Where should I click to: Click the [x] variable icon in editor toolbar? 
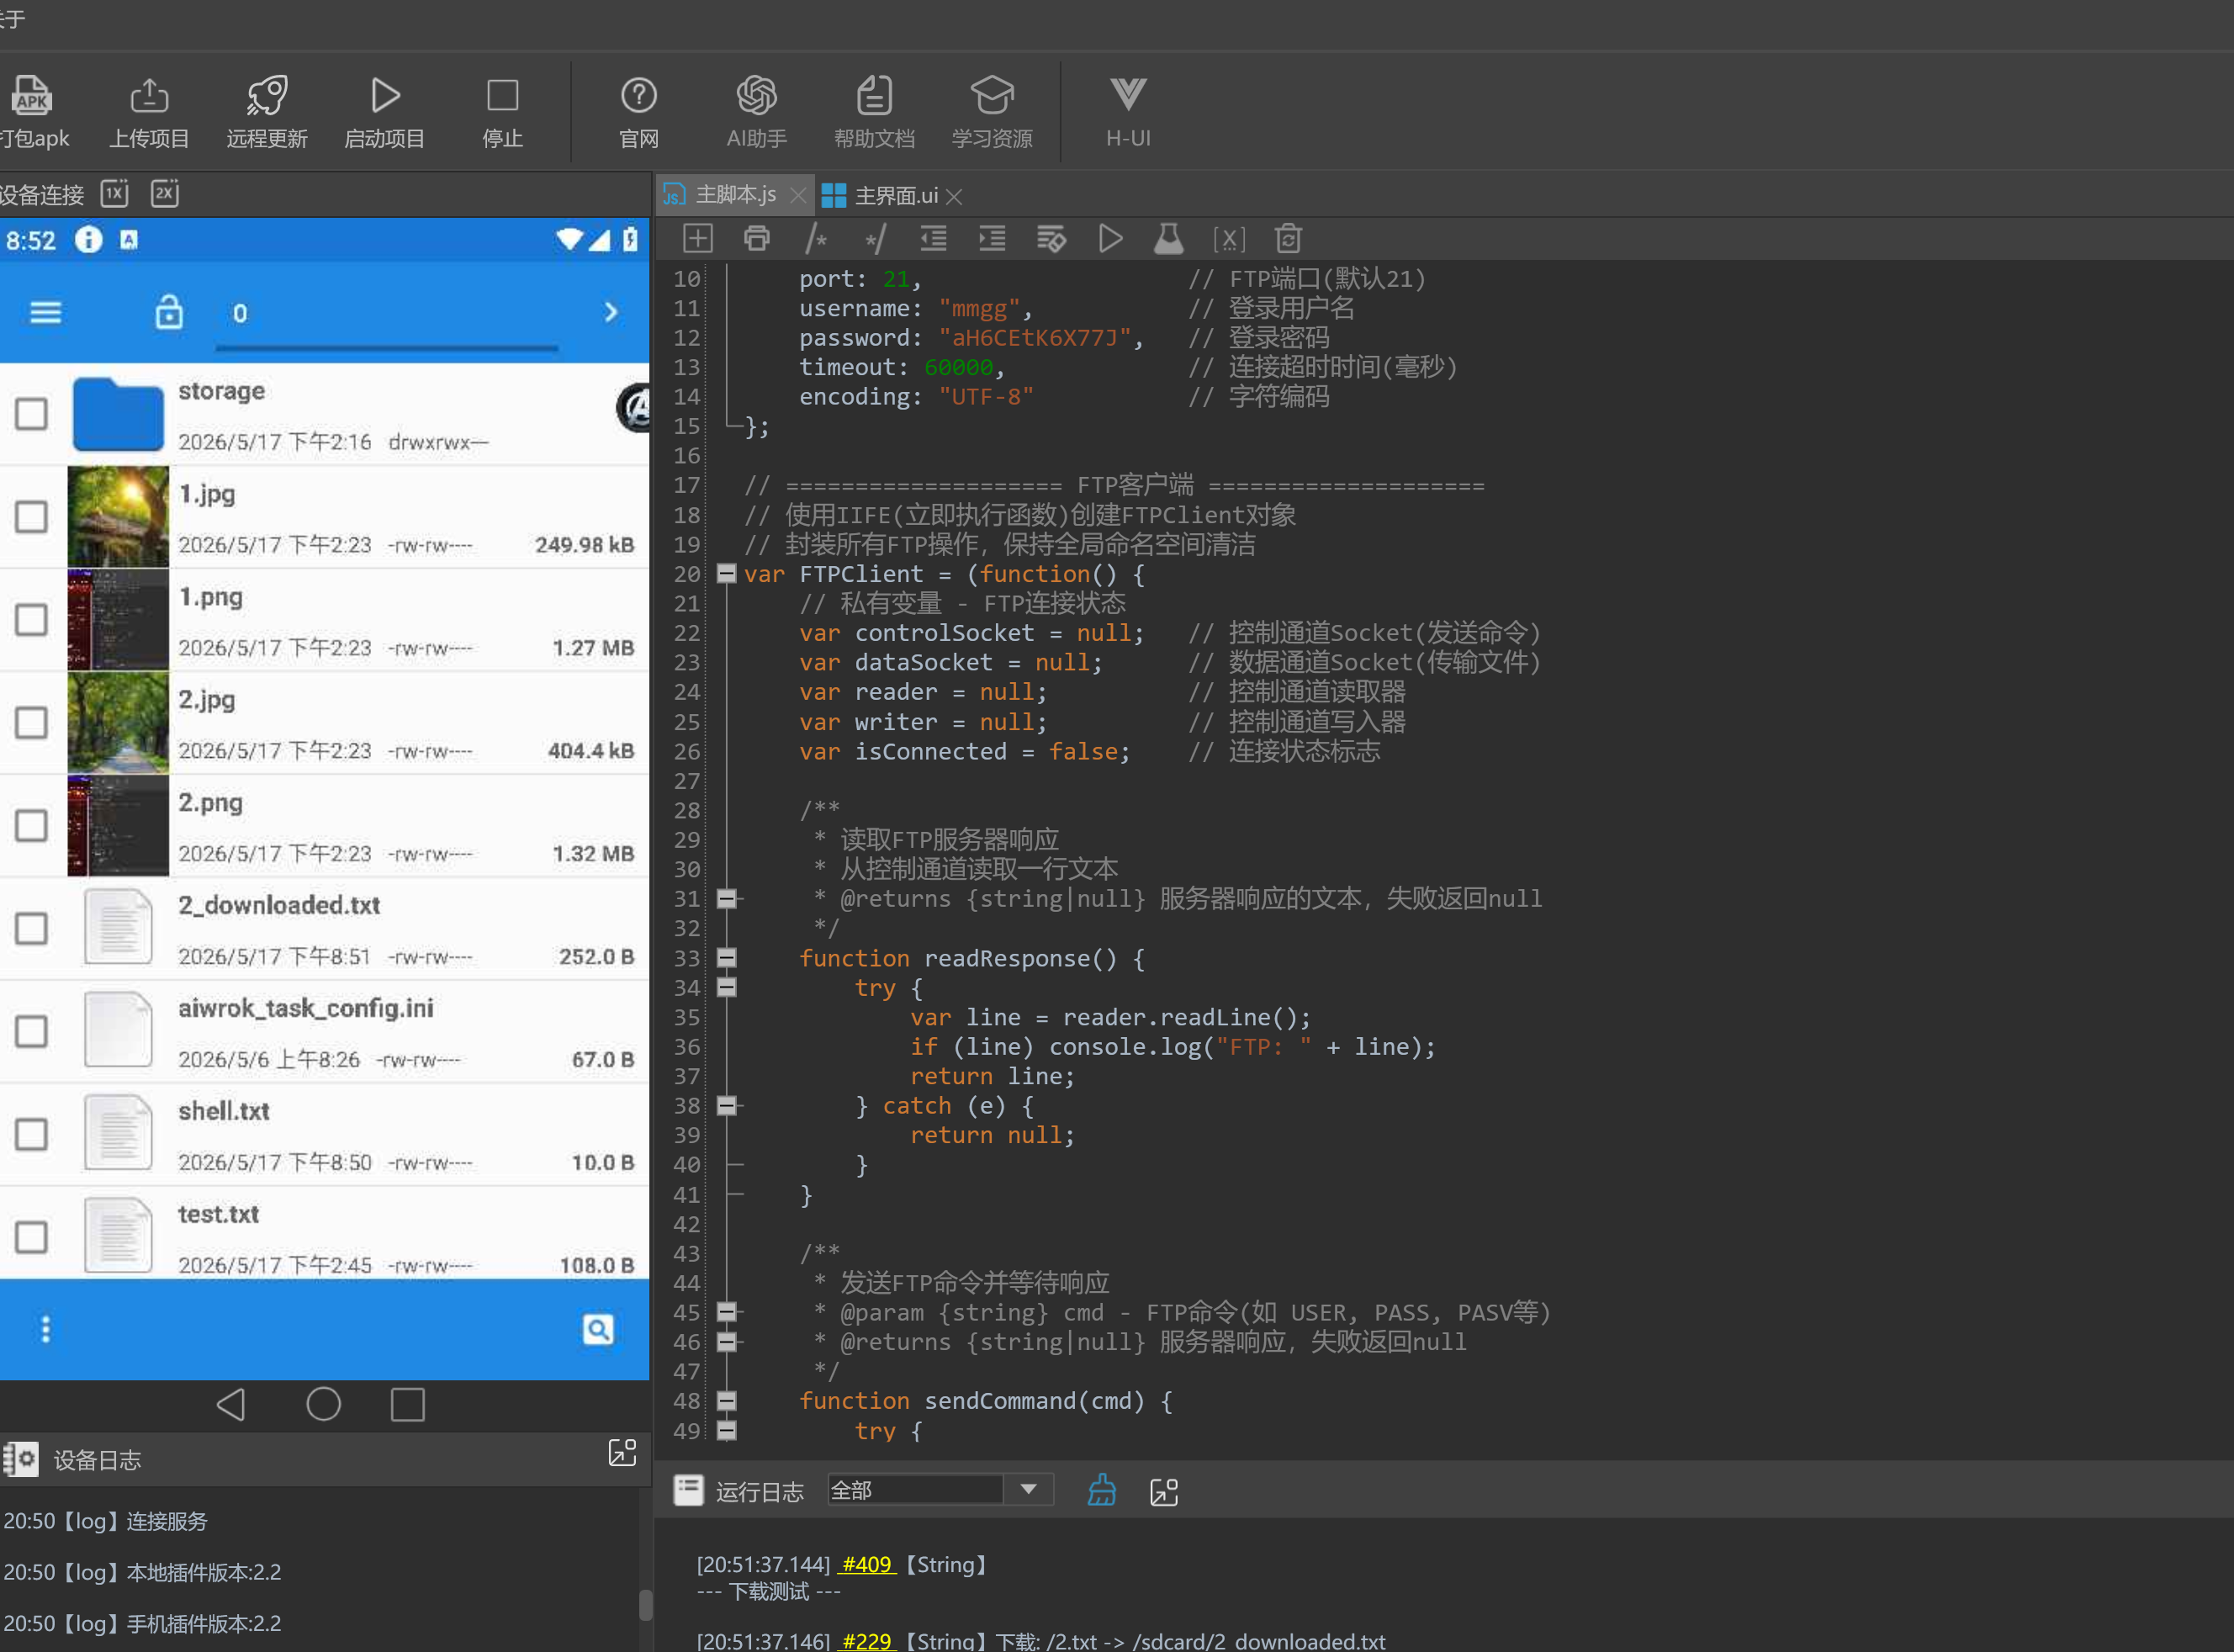(x=1229, y=239)
